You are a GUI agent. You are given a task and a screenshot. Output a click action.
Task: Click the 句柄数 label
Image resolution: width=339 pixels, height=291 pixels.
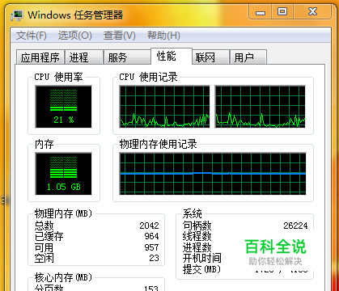[x=197, y=226]
